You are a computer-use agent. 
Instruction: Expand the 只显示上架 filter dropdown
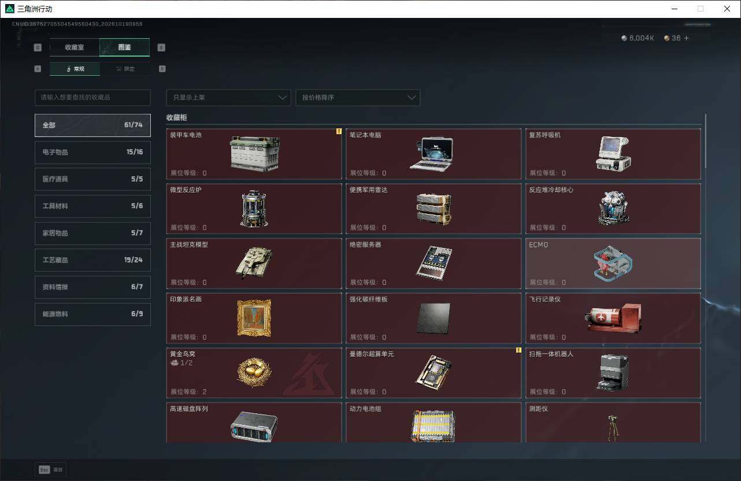point(228,97)
